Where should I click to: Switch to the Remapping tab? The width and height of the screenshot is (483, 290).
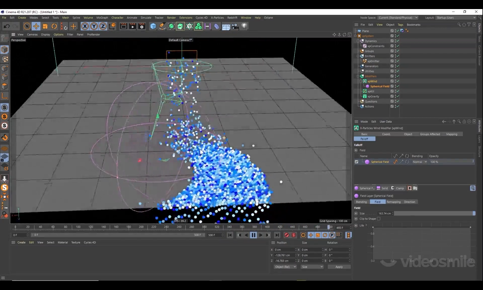tap(393, 202)
